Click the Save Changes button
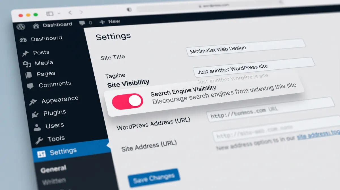This screenshot has height=190, width=340. pyautogui.click(x=154, y=178)
